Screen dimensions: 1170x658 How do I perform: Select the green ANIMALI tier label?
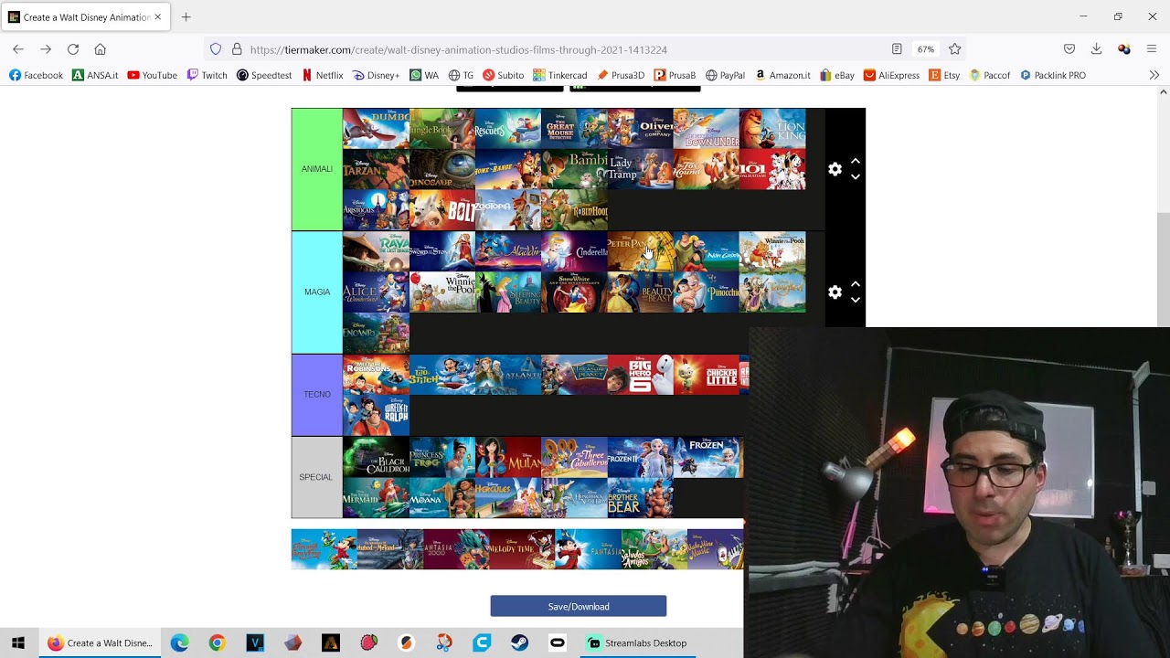[317, 169]
